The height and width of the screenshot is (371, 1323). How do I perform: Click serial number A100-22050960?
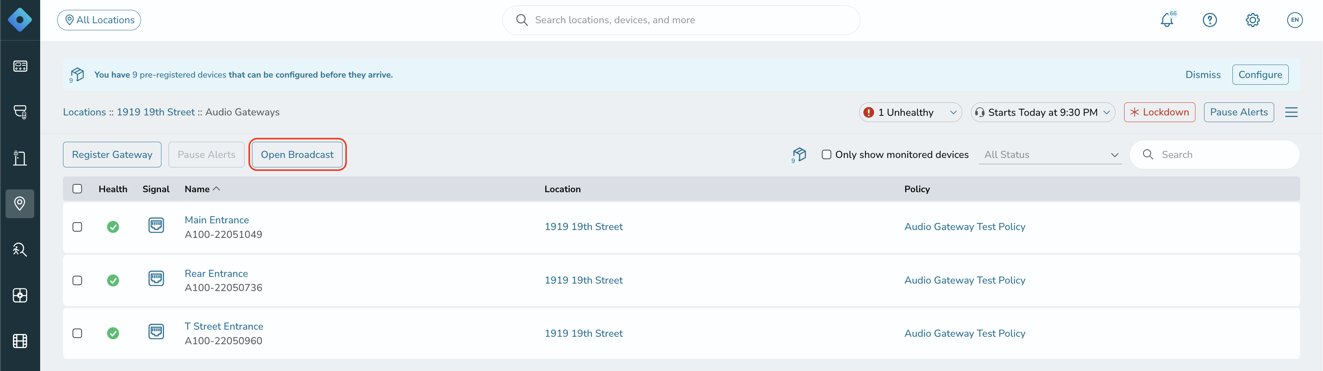tap(223, 341)
